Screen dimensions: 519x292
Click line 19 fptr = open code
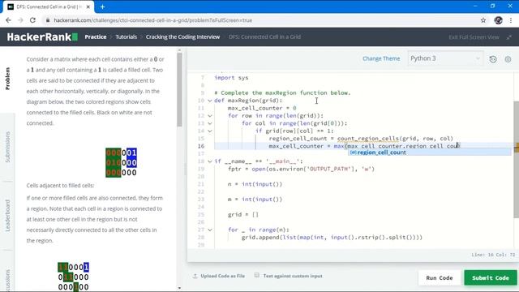click(x=301, y=169)
